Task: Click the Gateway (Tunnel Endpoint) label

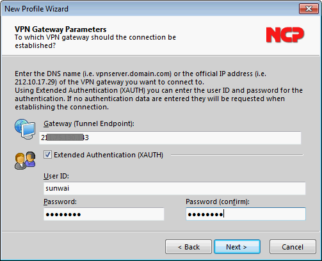Action: pyautogui.click(x=89, y=123)
